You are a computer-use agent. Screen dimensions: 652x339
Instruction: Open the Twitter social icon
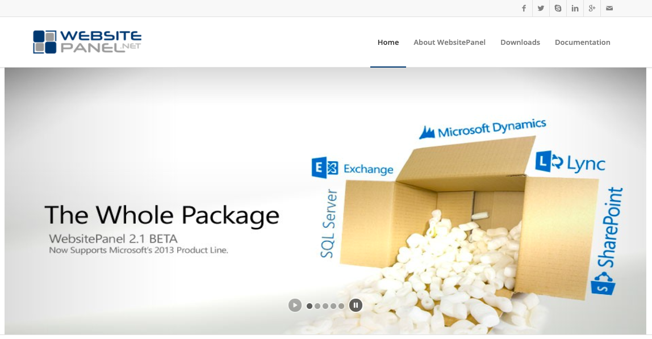pyautogui.click(x=541, y=9)
